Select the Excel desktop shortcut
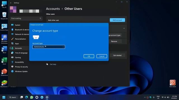179x100 pixels. tap(4, 61)
